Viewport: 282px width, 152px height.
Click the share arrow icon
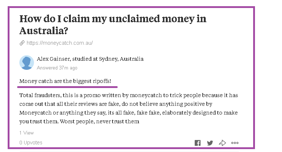pyautogui.click(x=222, y=143)
